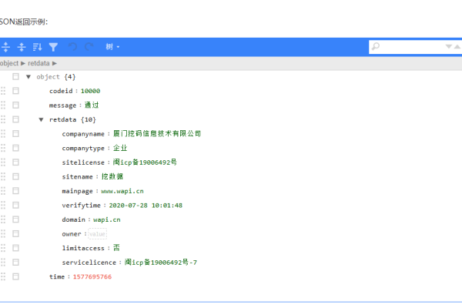Click the redo arrow in toolbar
Screen dimensions: 462x308
point(89,47)
